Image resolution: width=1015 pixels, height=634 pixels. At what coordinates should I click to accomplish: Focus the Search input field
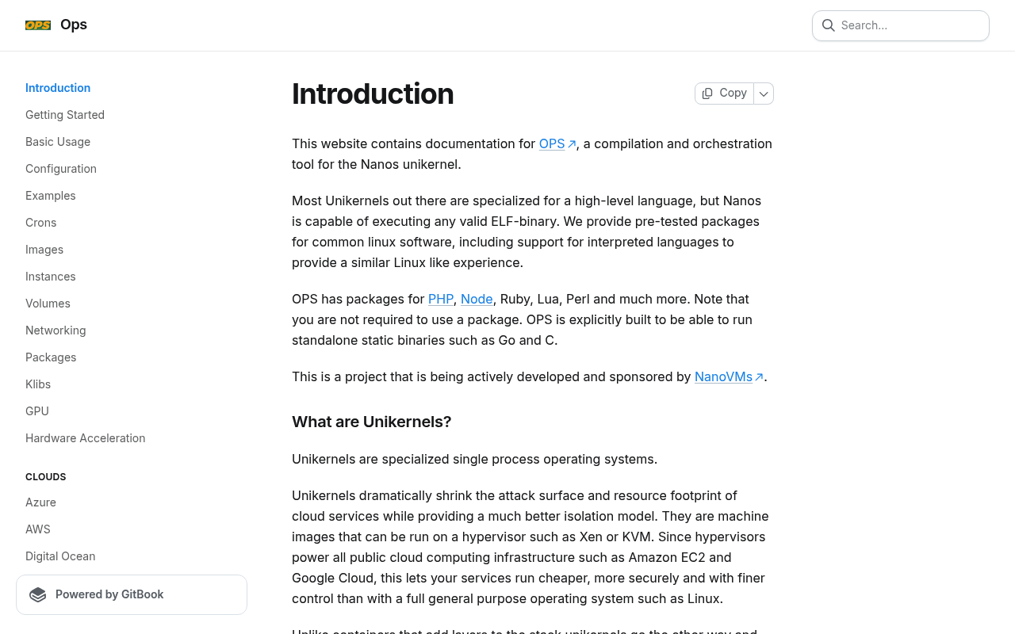point(901,25)
